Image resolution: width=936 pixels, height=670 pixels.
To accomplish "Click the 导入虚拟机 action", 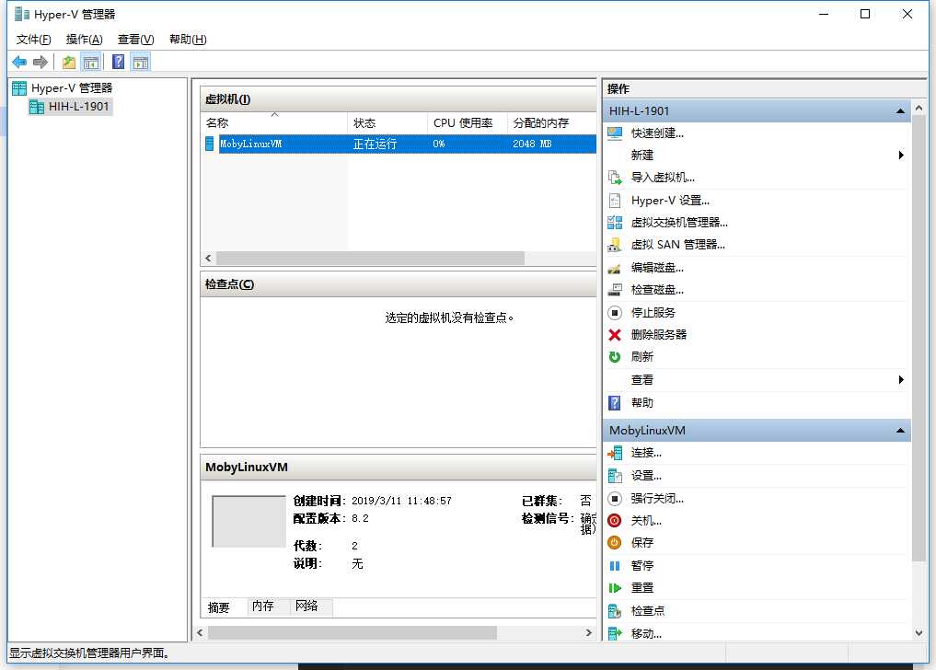I will tap(663, 178).
